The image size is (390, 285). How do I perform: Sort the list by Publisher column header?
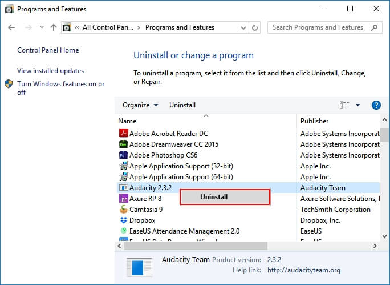click(x=315, y=121)
